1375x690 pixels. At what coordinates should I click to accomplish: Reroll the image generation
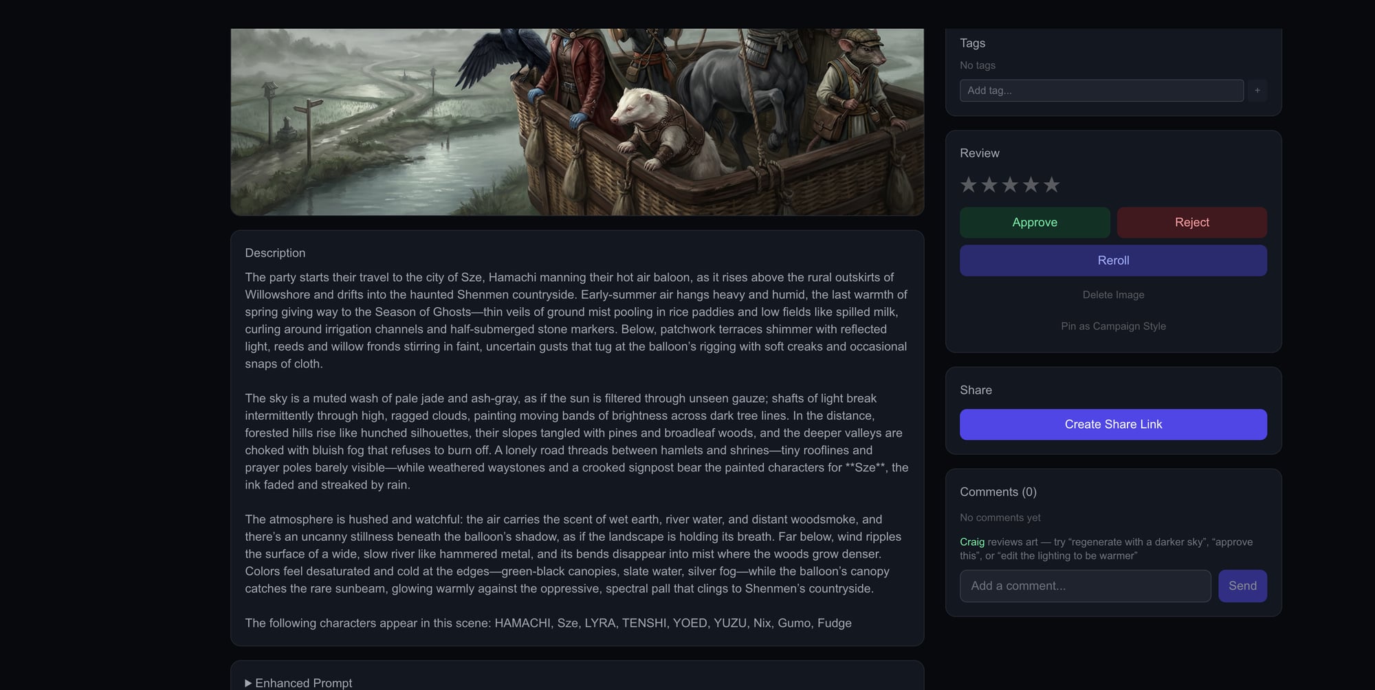pos(1113,260)
